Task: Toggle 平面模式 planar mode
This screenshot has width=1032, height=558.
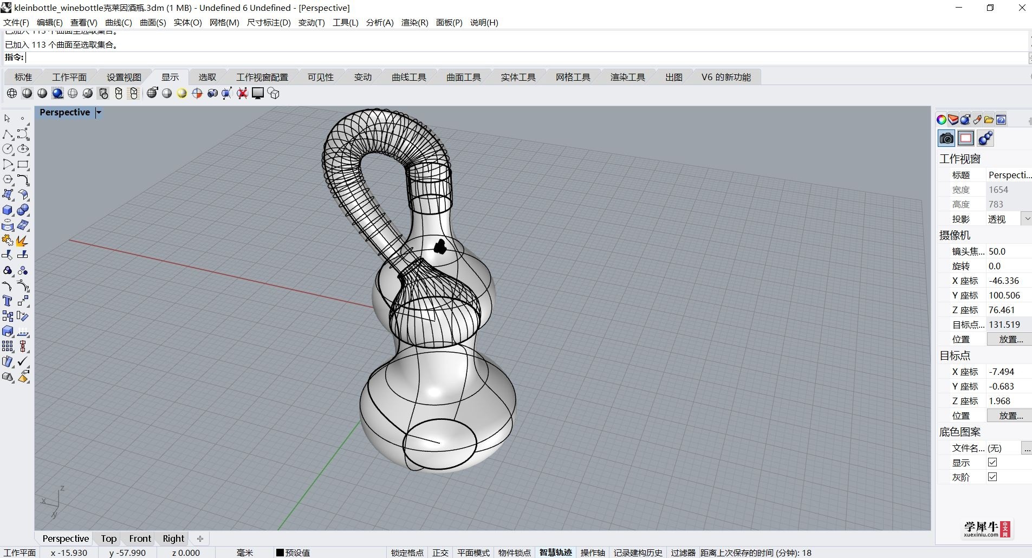Action: (473, 553)
